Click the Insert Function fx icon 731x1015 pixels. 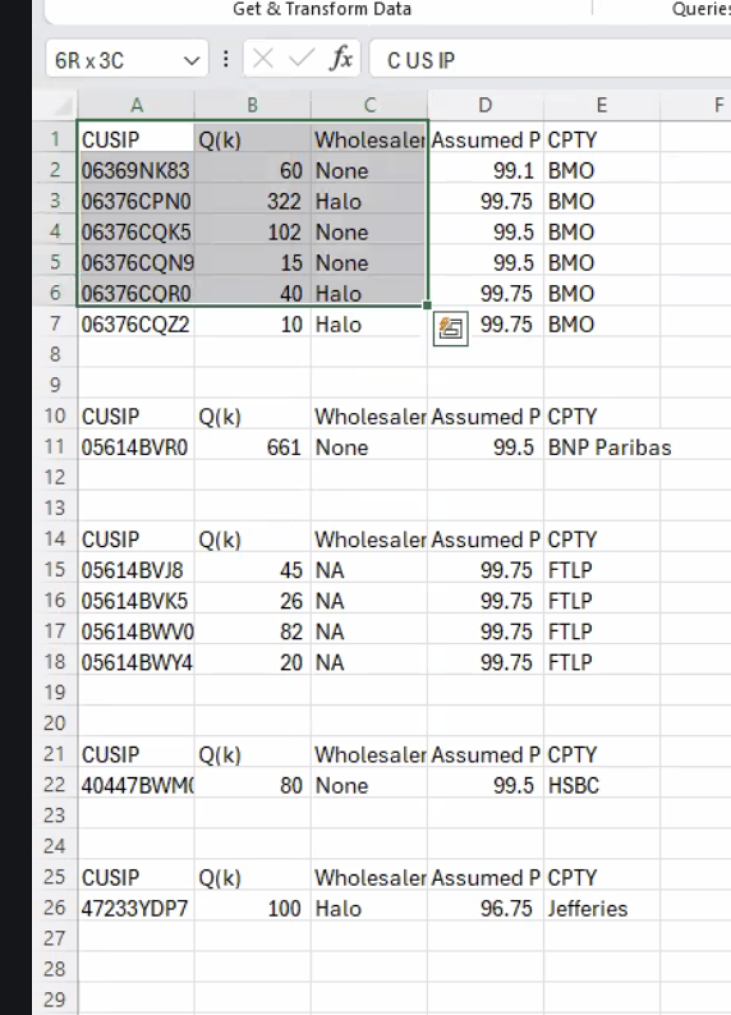pos(341,59)
